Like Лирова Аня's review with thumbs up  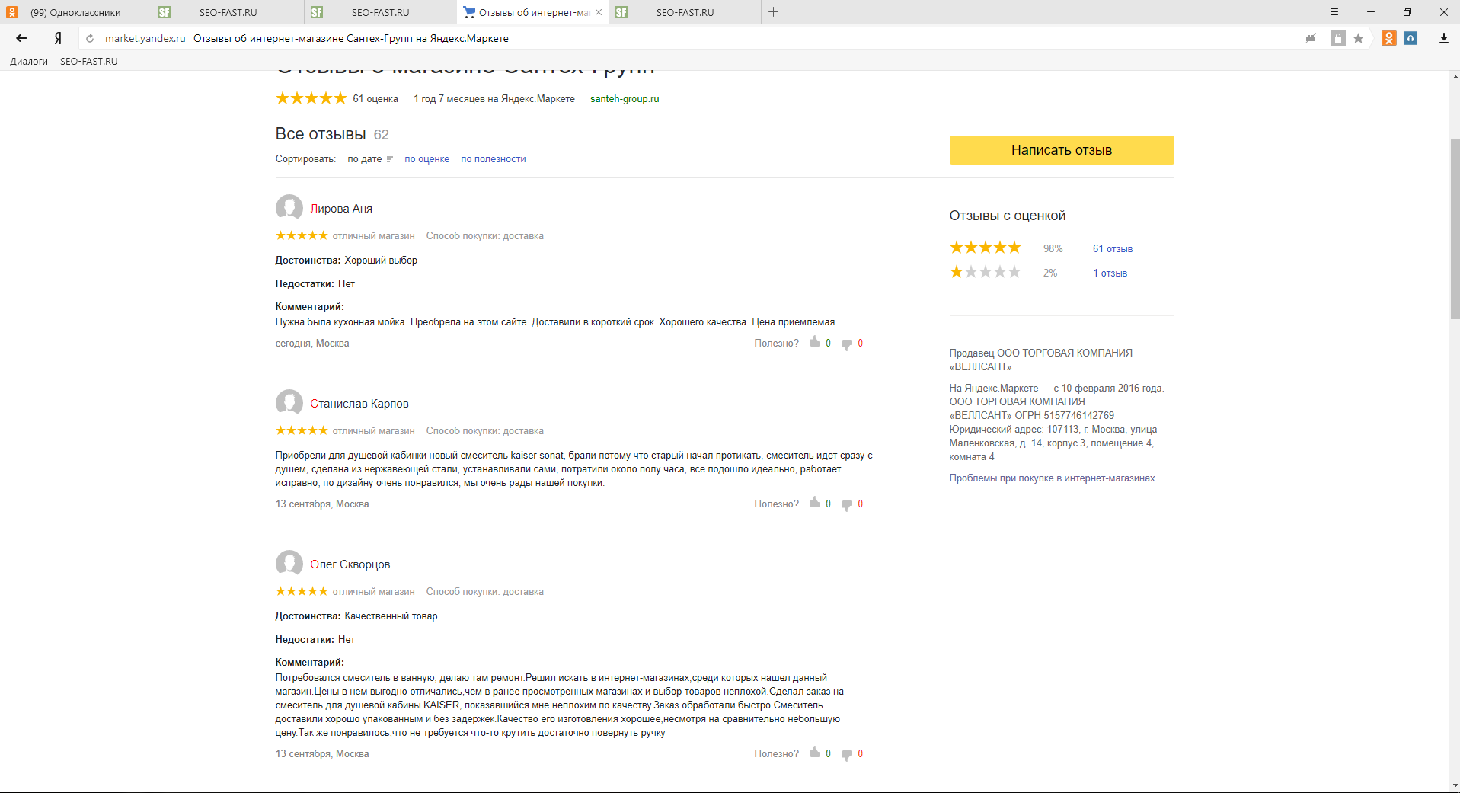click(815, 342)
